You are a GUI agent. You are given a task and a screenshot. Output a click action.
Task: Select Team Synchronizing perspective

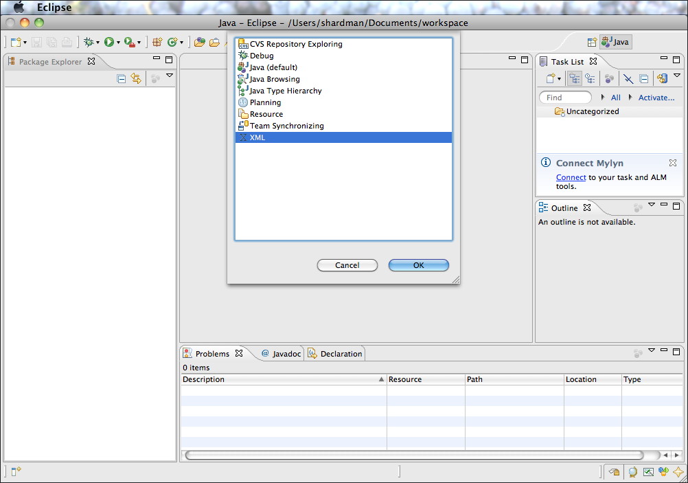tap(343, 126)
